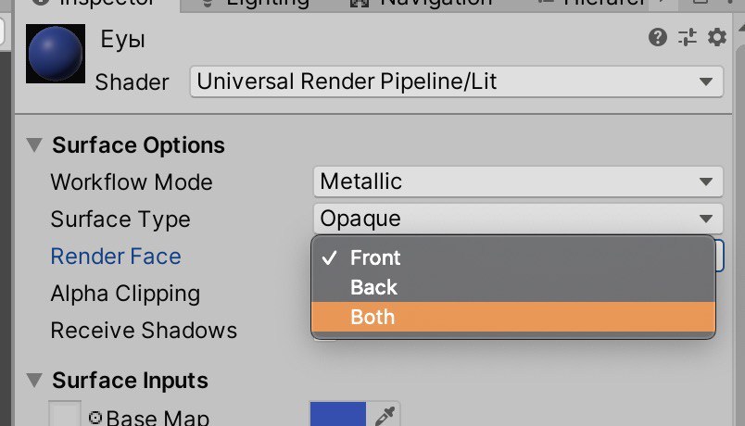
Task: Click the Alpha Clipping label
Action: pyautogui.click(x=125, y=294)
